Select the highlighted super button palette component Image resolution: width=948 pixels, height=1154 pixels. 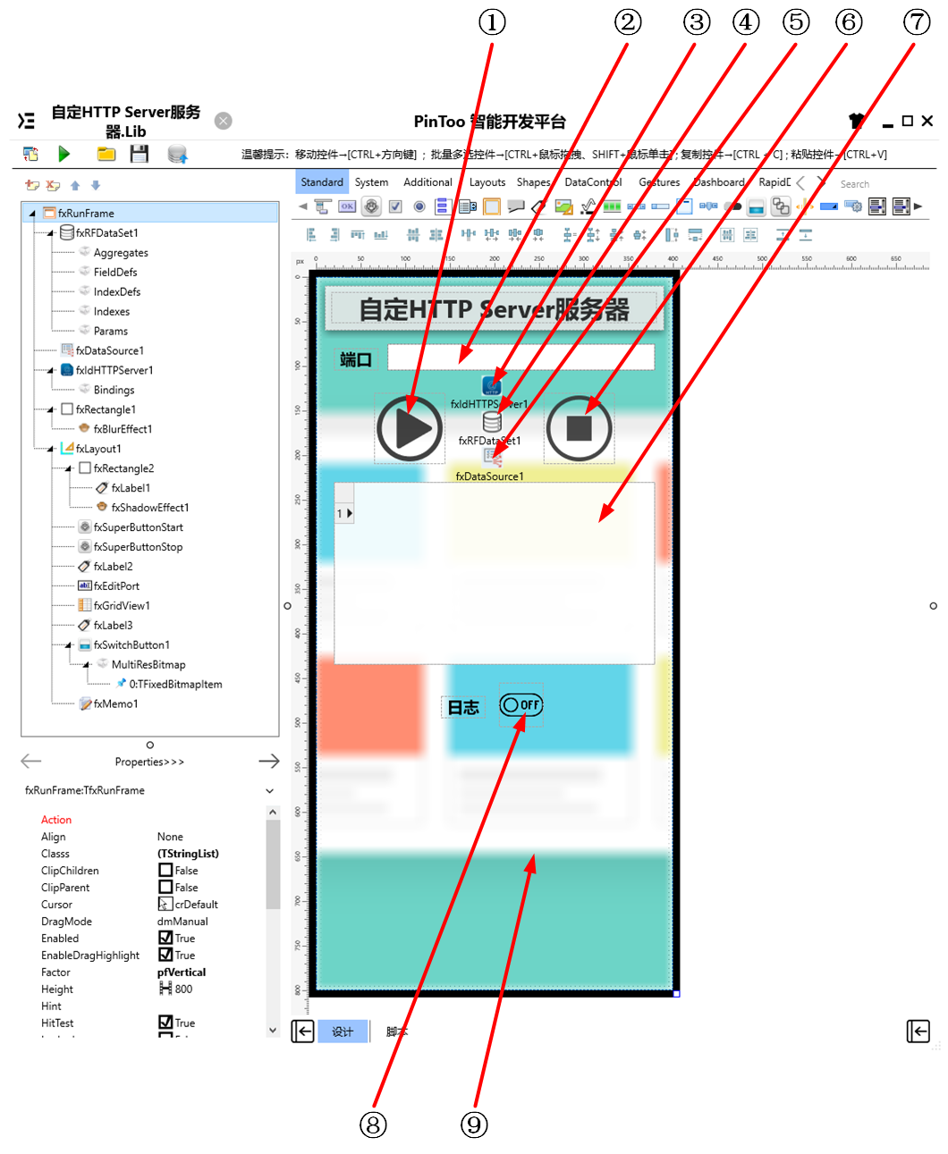371,206
